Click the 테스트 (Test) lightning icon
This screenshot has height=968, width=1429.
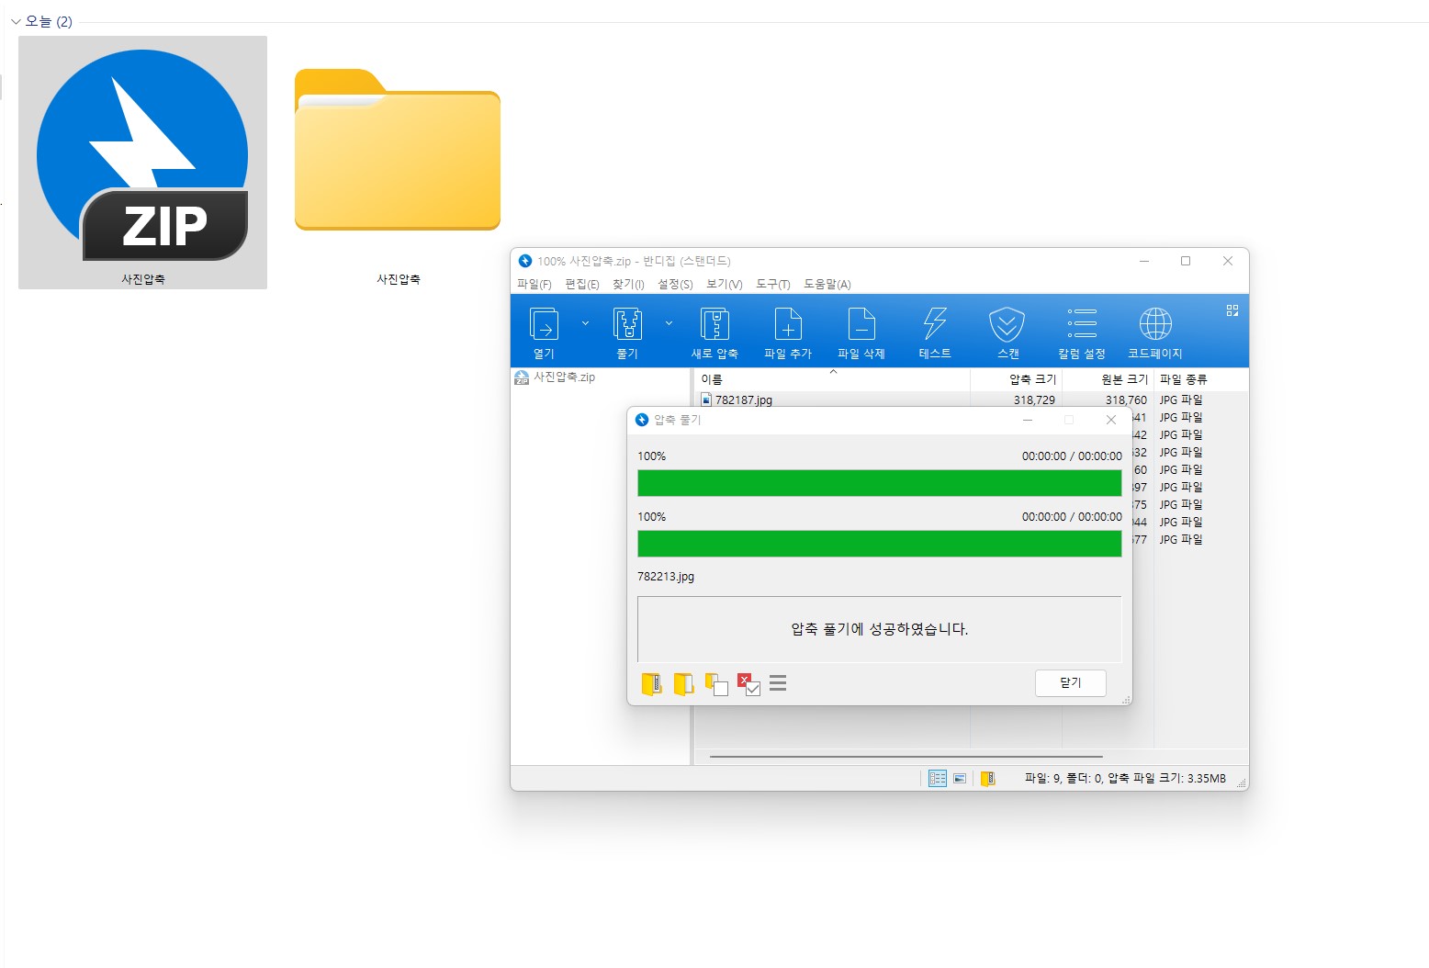(x=935, y=324)
